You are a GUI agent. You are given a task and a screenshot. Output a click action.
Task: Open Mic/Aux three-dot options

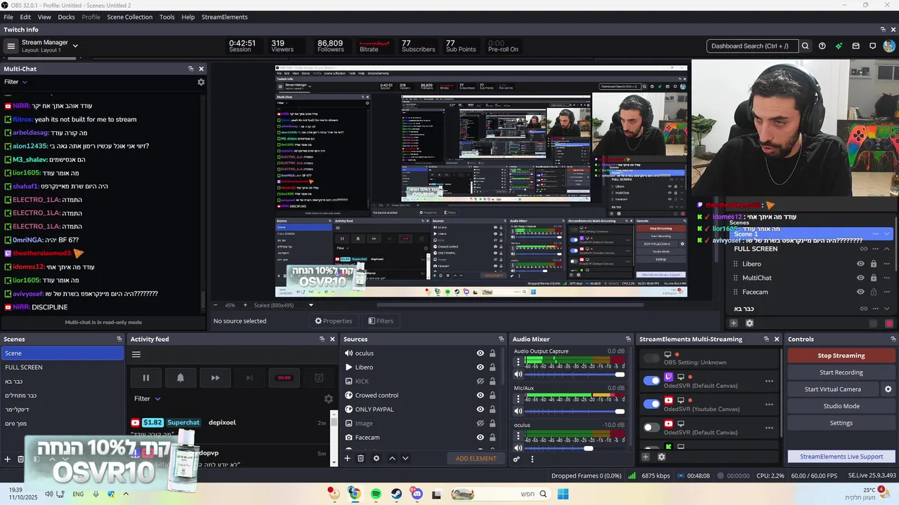pos(518,399)
